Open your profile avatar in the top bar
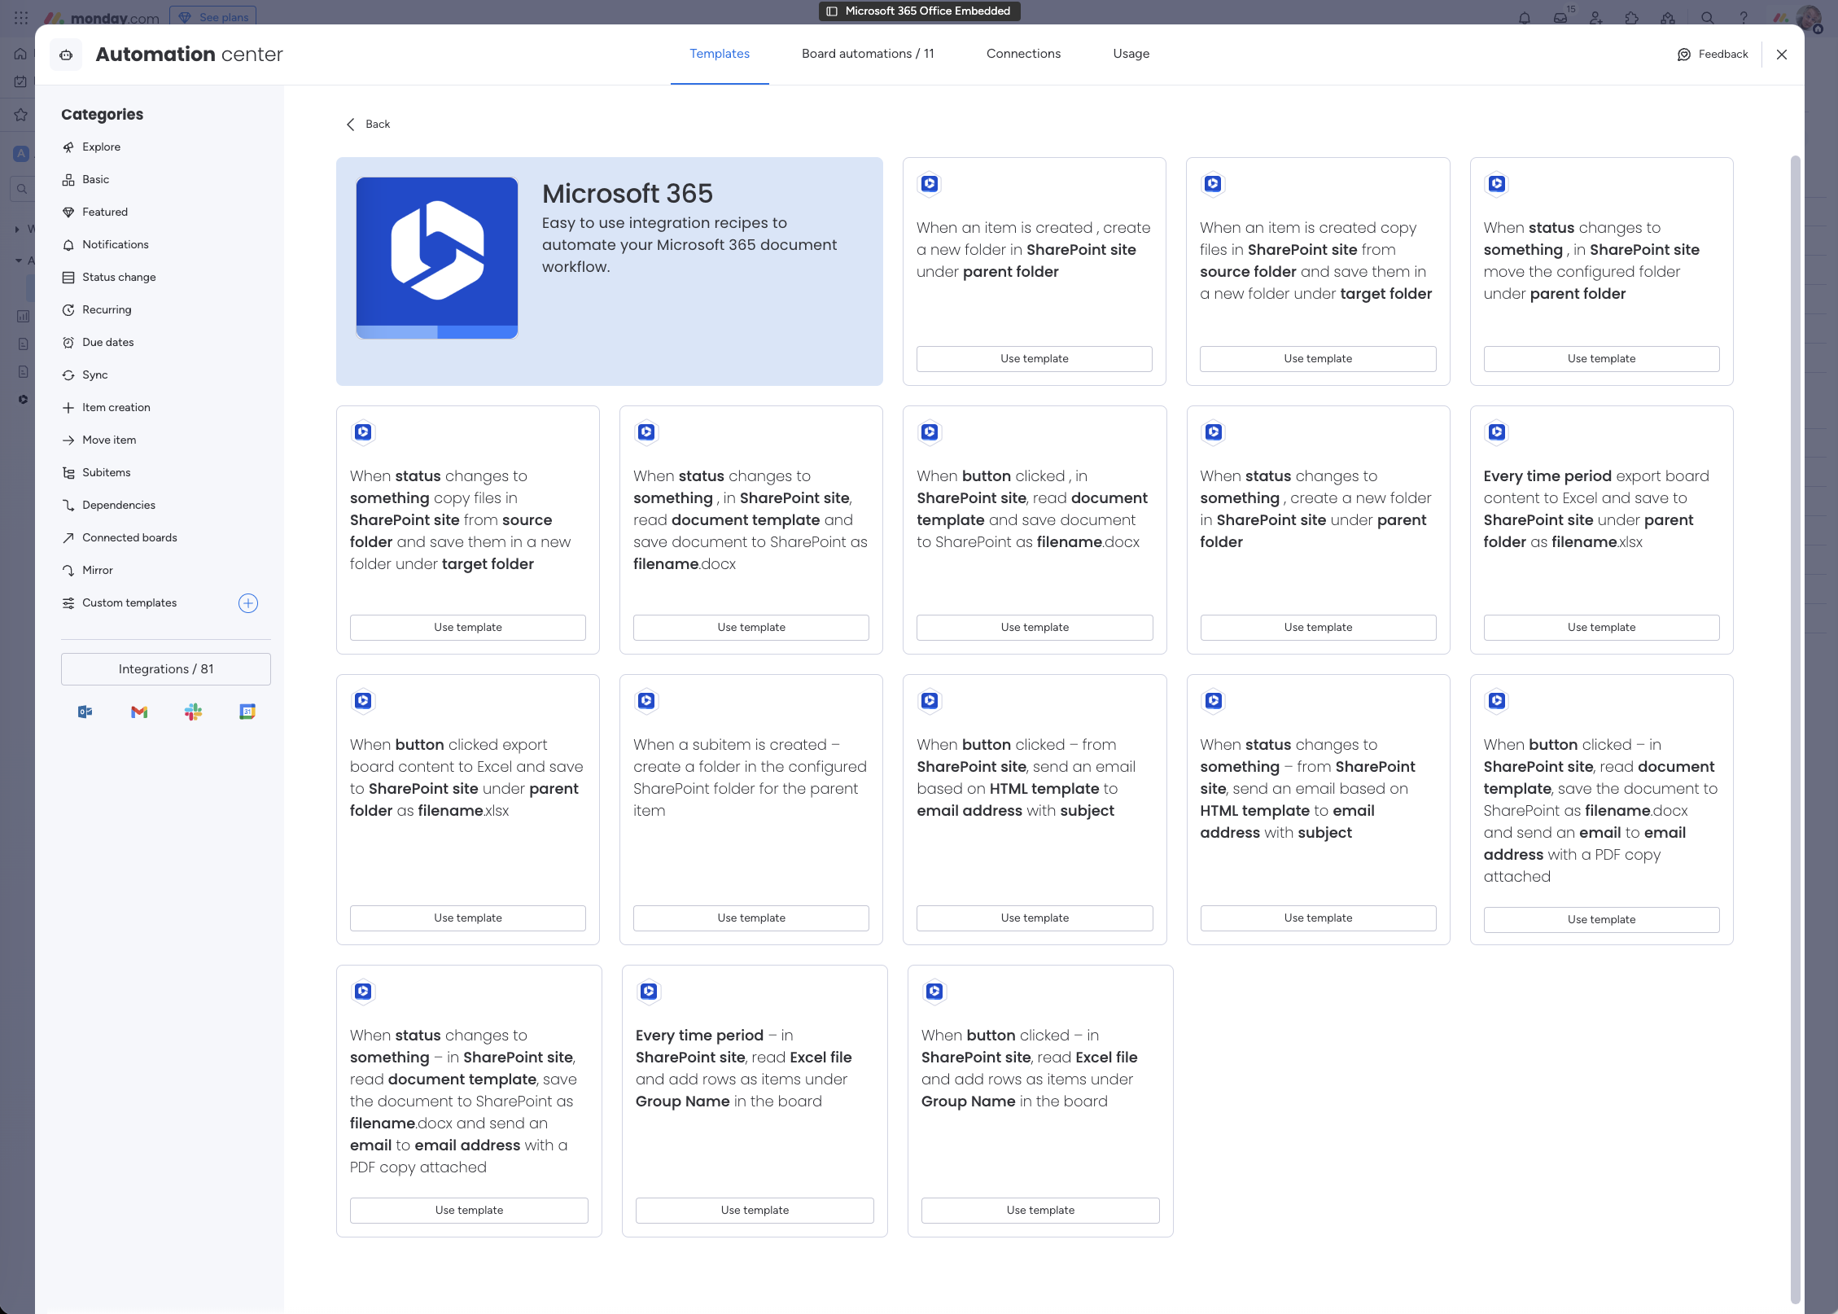The image size is (1838, 1314). tap(1809, 17)
